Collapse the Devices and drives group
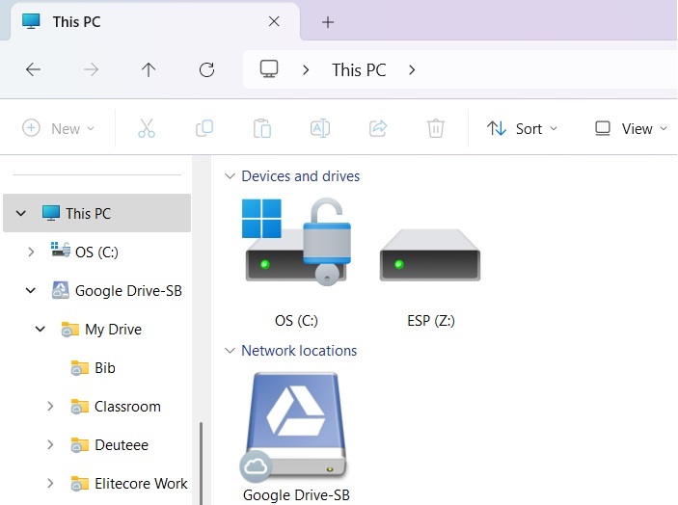Image resolution: width=678 pixels, height=505 pixels. [x=230, y=175]
